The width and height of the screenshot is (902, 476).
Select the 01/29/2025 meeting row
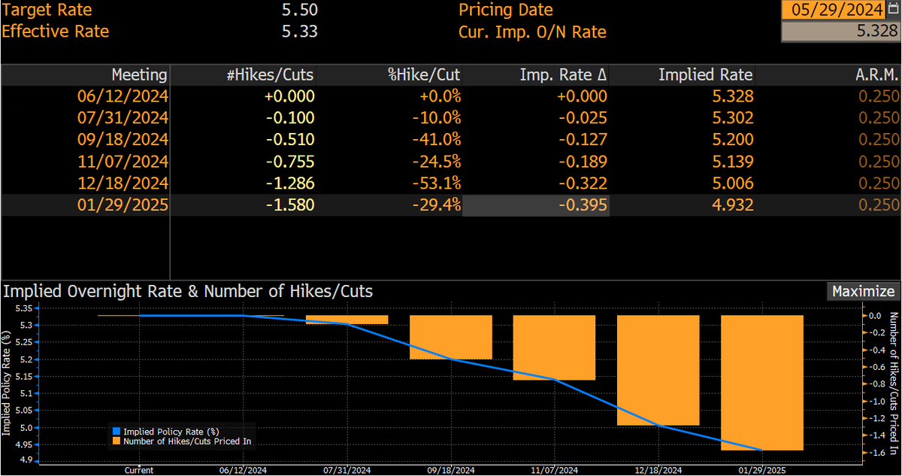[451, 205]
